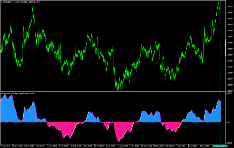
Task: Click the 1 Jul 04:00 time label
Action: tap(180, 146)
